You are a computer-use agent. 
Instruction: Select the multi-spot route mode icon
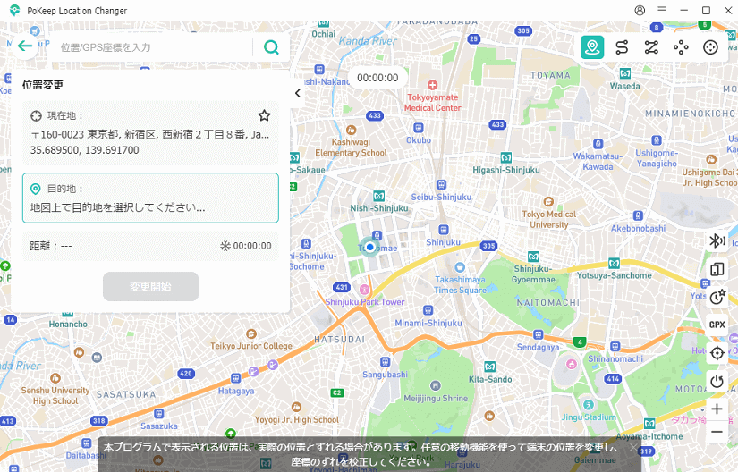pos(651,47)
